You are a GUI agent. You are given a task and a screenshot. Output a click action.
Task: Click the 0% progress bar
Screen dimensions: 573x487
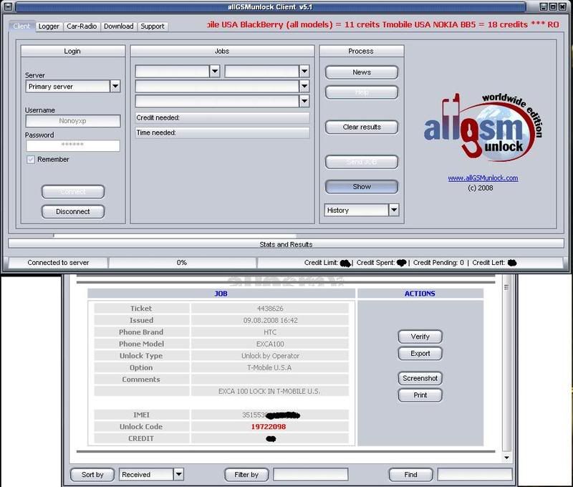pyautogui.click(x=182, y=262)
